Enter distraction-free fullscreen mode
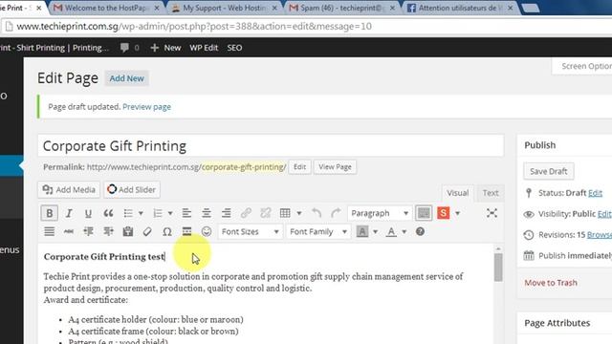The height and width of the screenshot is (344, 612). [x=492, y=213]
